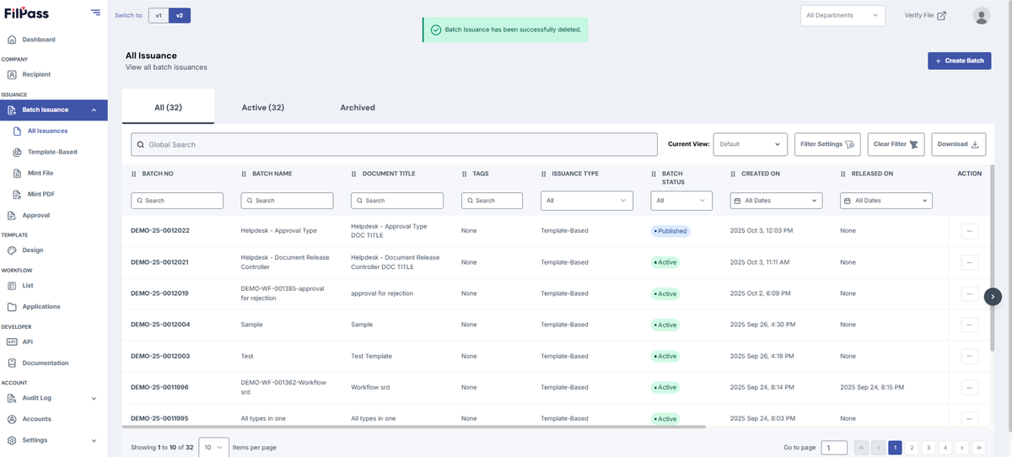Click the Create Batch button
Image resolution: width=1012 pixels, height=457 pixels.
(960, 61)
